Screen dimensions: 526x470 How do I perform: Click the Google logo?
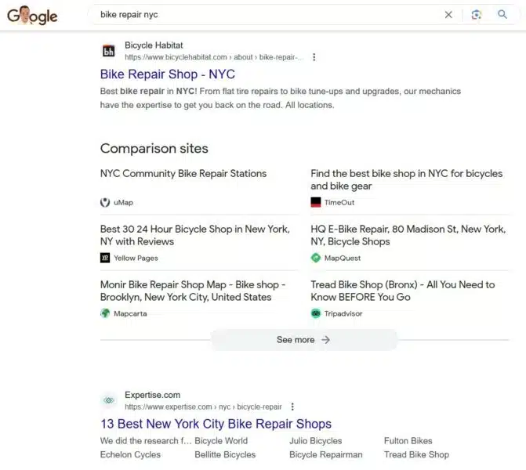point(32,16)
